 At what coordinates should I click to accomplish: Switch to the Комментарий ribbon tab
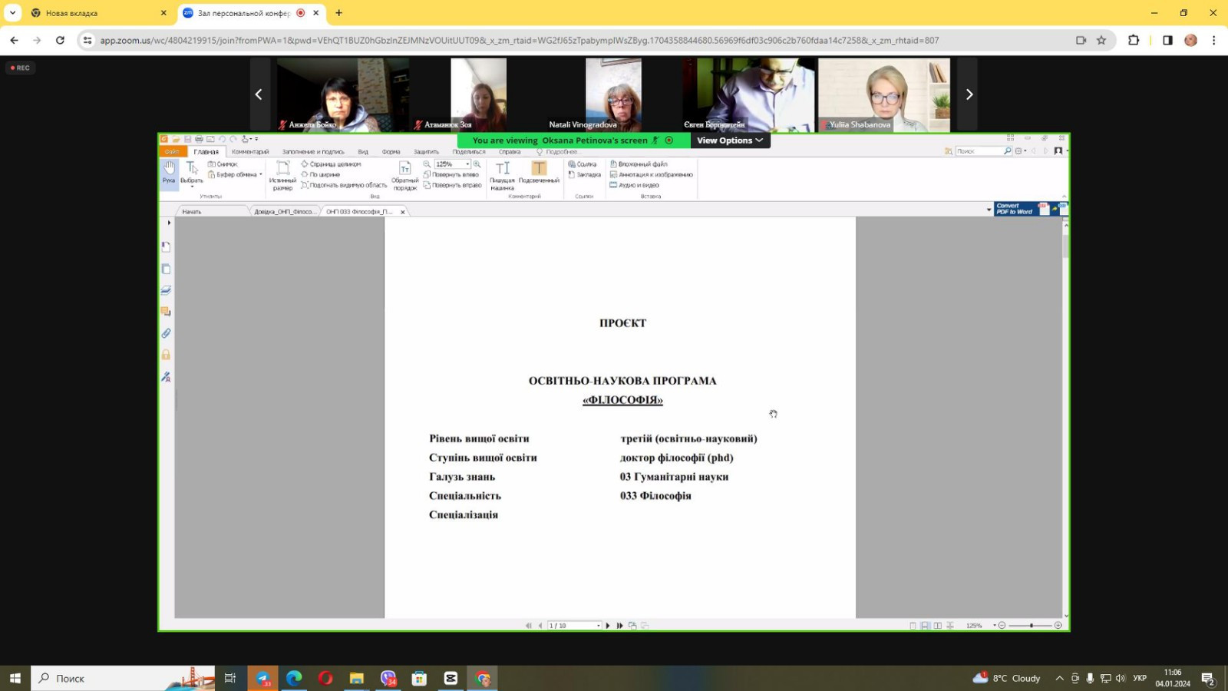pos(250,152)
